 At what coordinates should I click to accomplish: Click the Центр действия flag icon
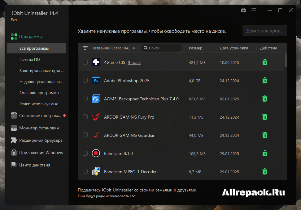(14, 165)
